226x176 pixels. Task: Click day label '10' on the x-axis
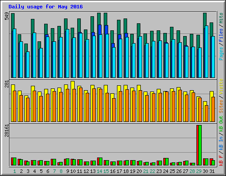coord(73,171)
